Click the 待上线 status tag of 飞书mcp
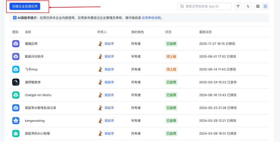Viewport: 280px width, 142px height. (x=171, y=69)
